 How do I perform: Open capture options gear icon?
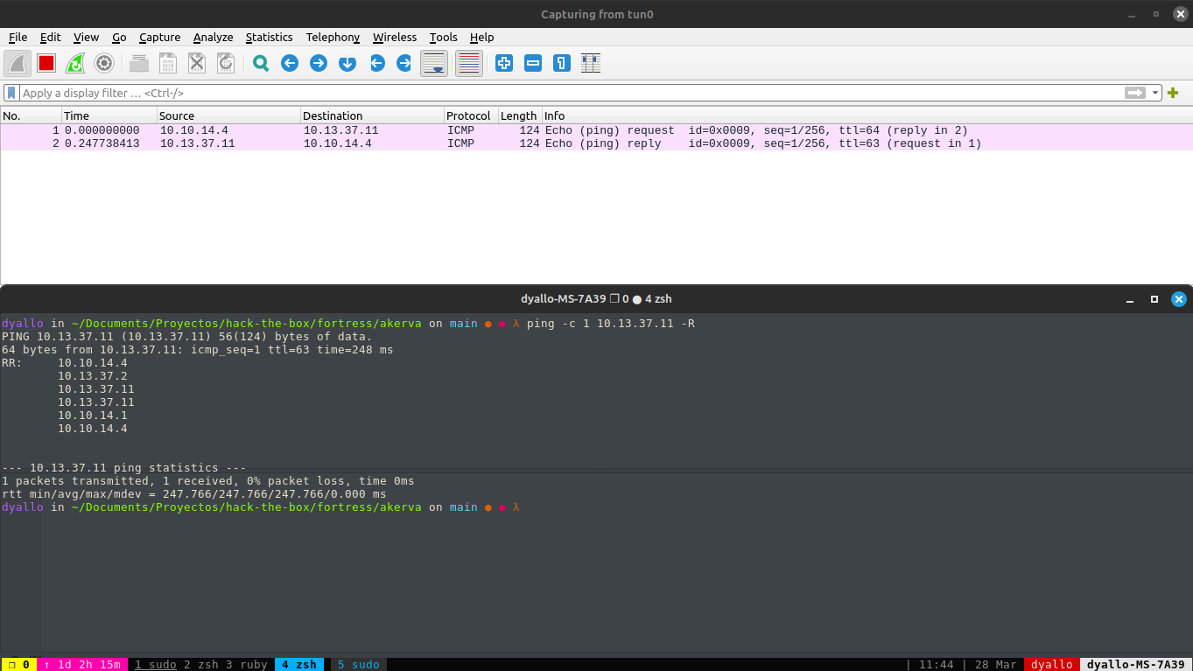coord(104,63)
